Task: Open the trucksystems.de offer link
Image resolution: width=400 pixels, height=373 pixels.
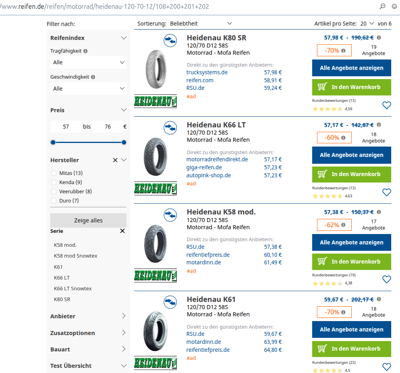Action: (207, 72)
